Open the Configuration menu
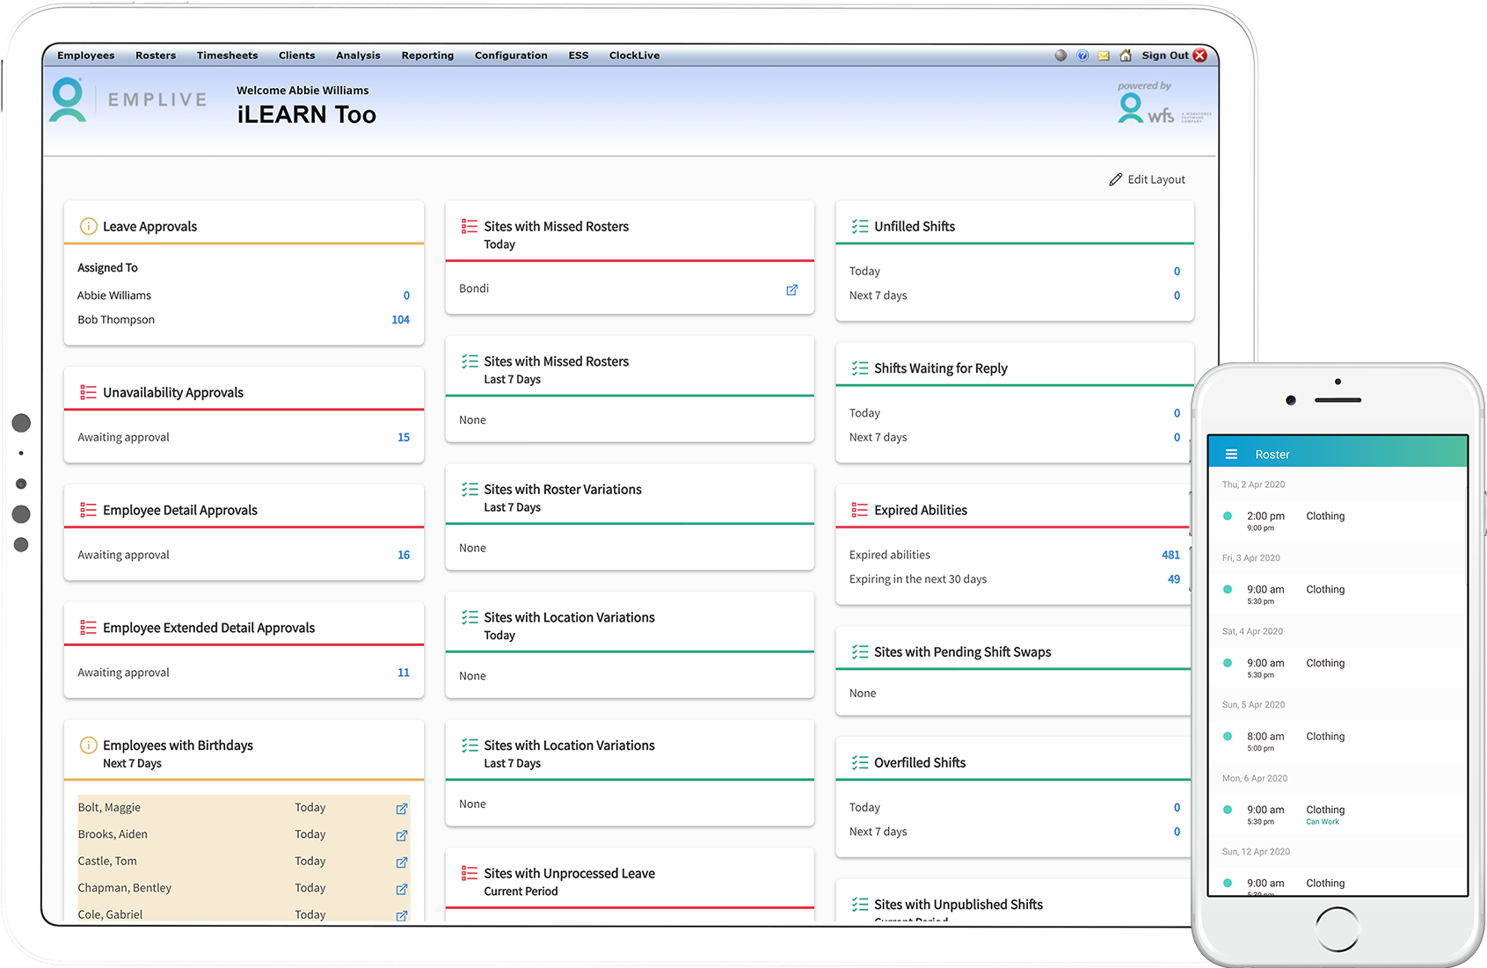This screenshot has height=968, width=1487. [510, 55]
